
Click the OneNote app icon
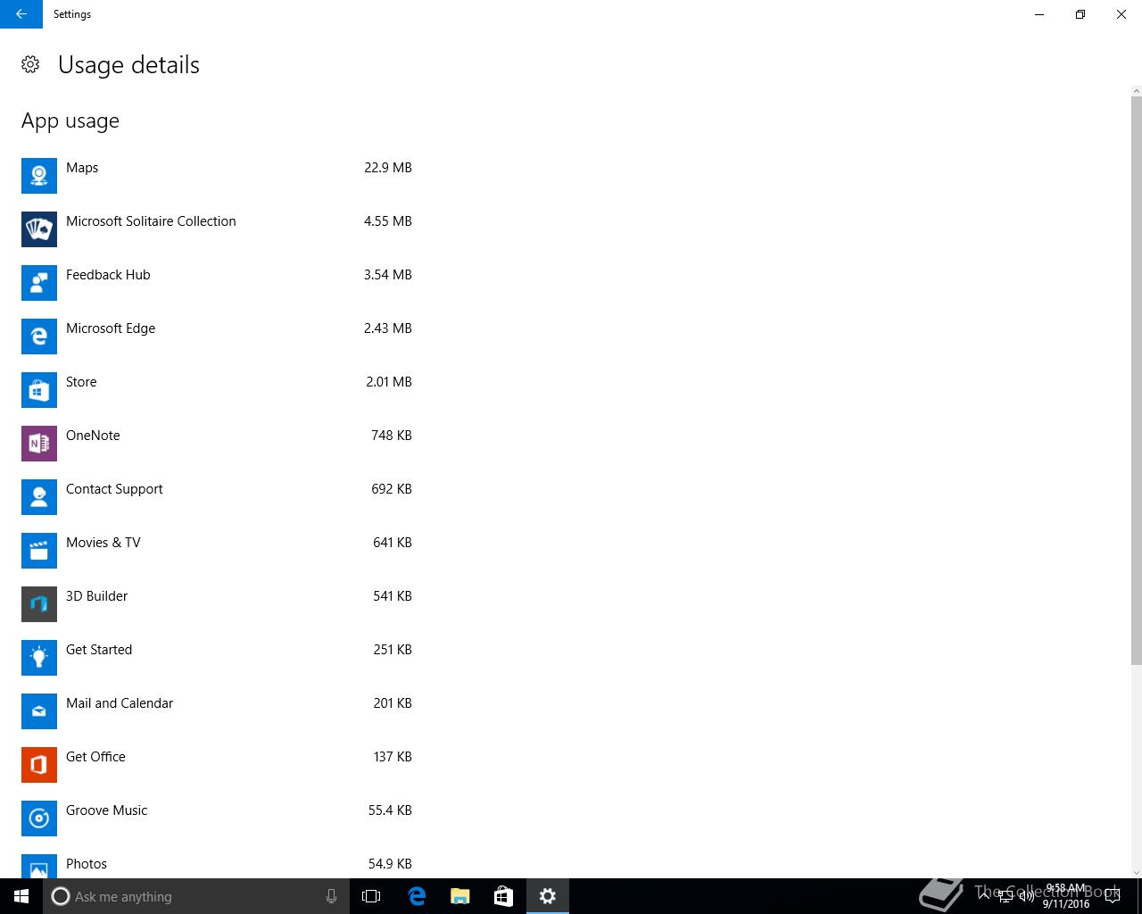39,444
